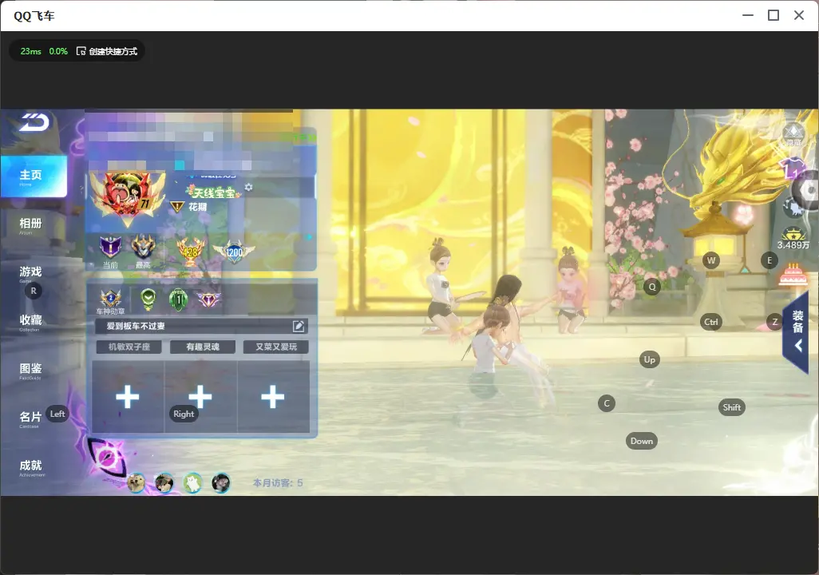Tap the C key overlay button
The image size is (819, 575).
(607, 403)
